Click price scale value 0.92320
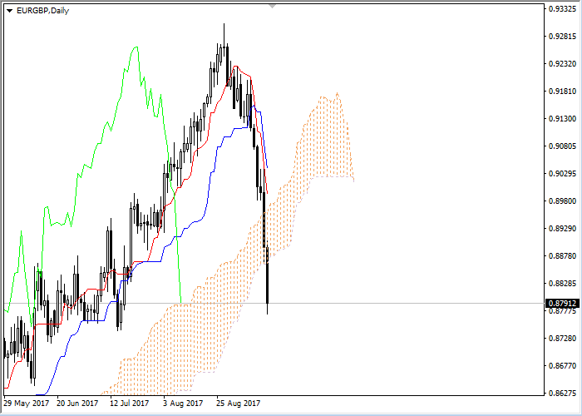 [563, 64]
